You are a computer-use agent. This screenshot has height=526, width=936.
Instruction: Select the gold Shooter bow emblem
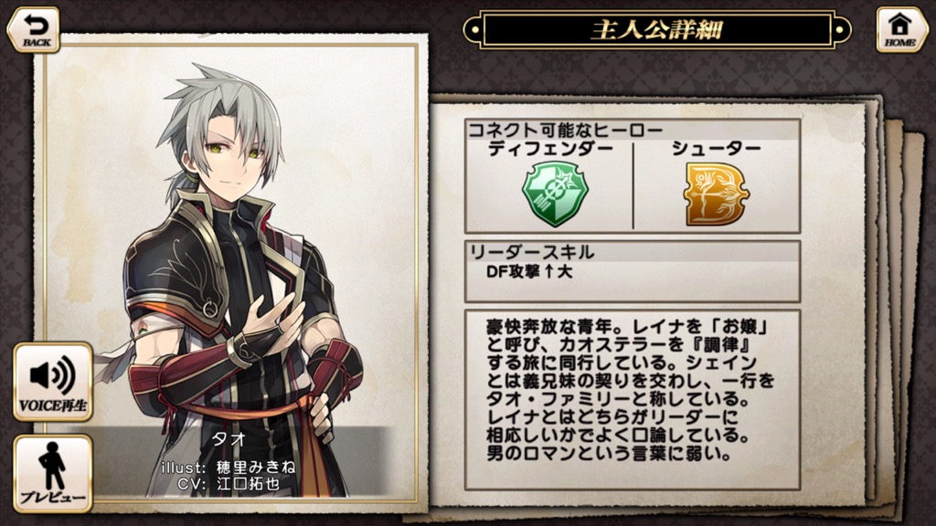tap(716, 195)
